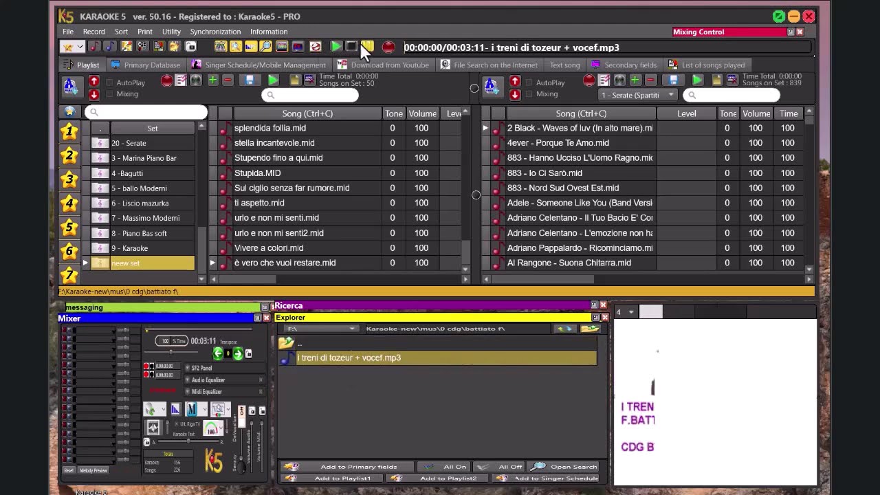The height and width of the screenshot is (495, 880).
Task: Click the Explorer open folder icon
Action: coord(590,329)
